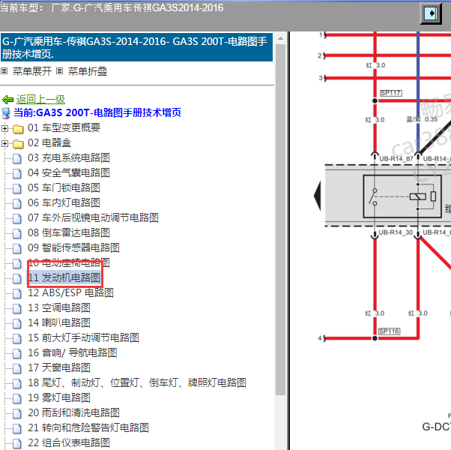Image resolution: width=451 pixels, height=450 pixels.
Task: Open 03 充电系统电路图
Action: click(69, 157)
